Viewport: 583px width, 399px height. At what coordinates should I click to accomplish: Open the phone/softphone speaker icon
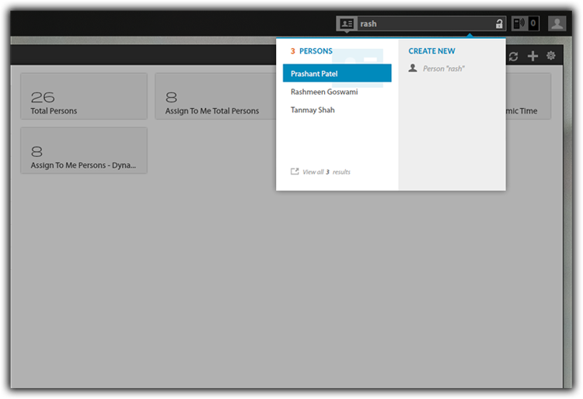point(519,23)
